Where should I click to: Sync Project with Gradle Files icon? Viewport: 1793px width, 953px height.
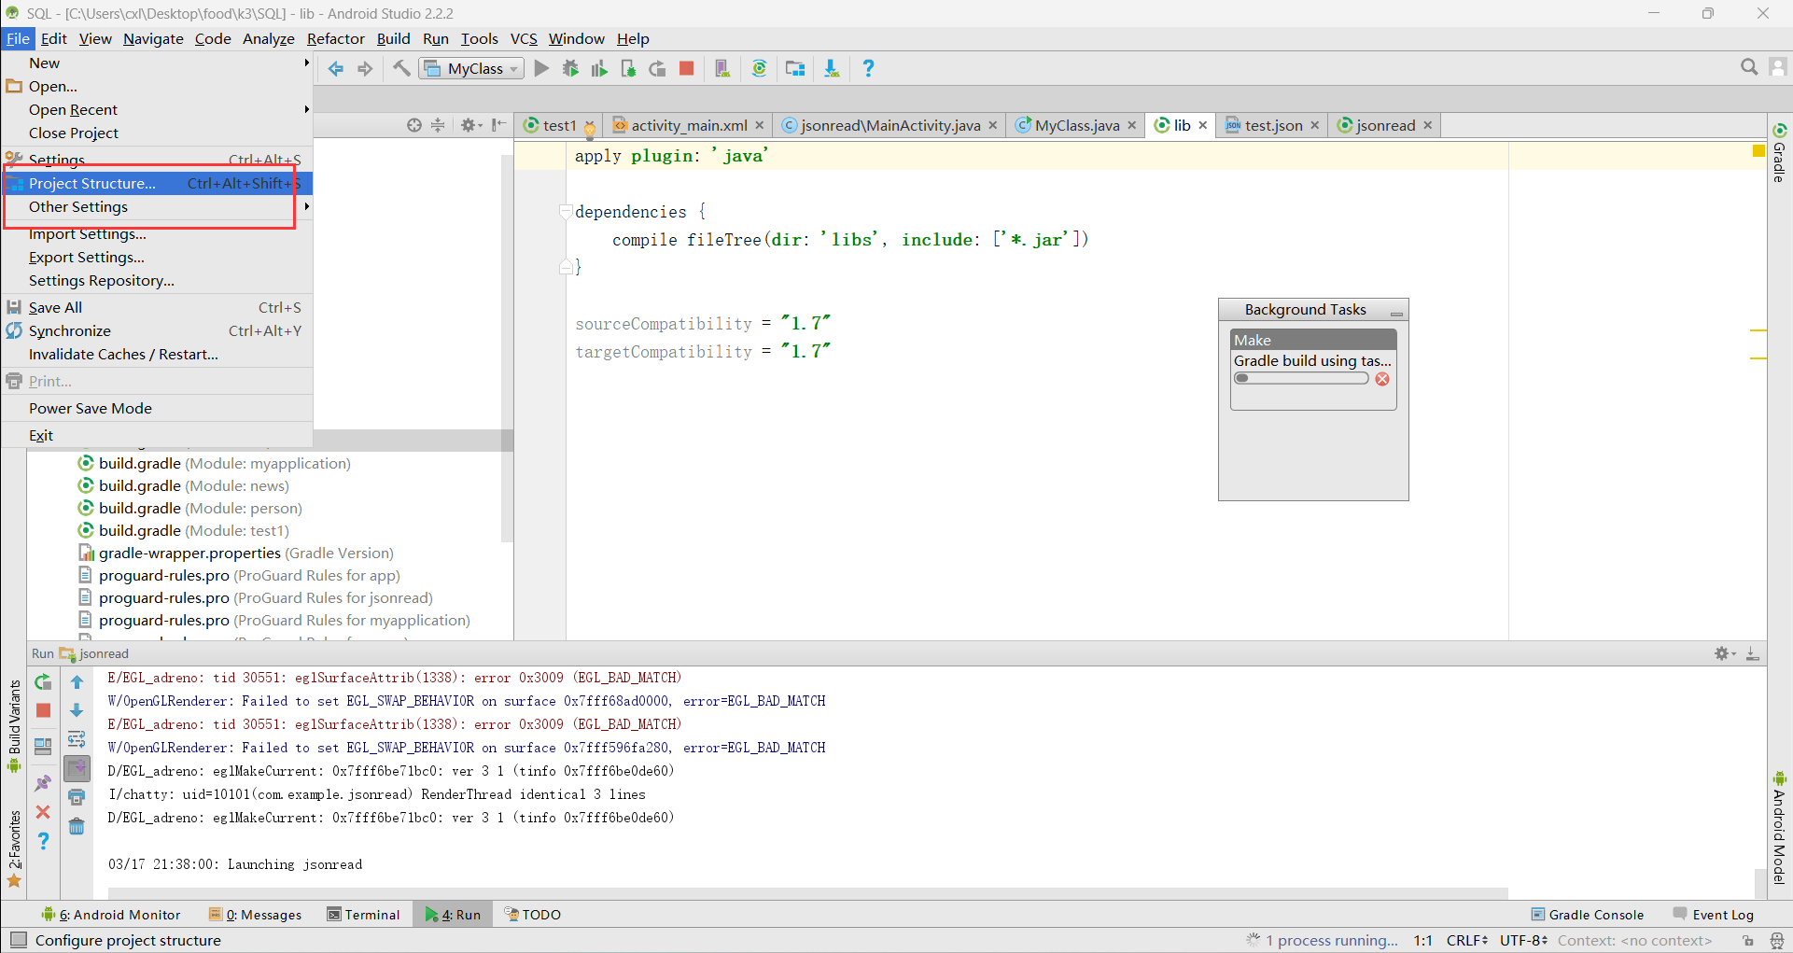click(760, 68)
